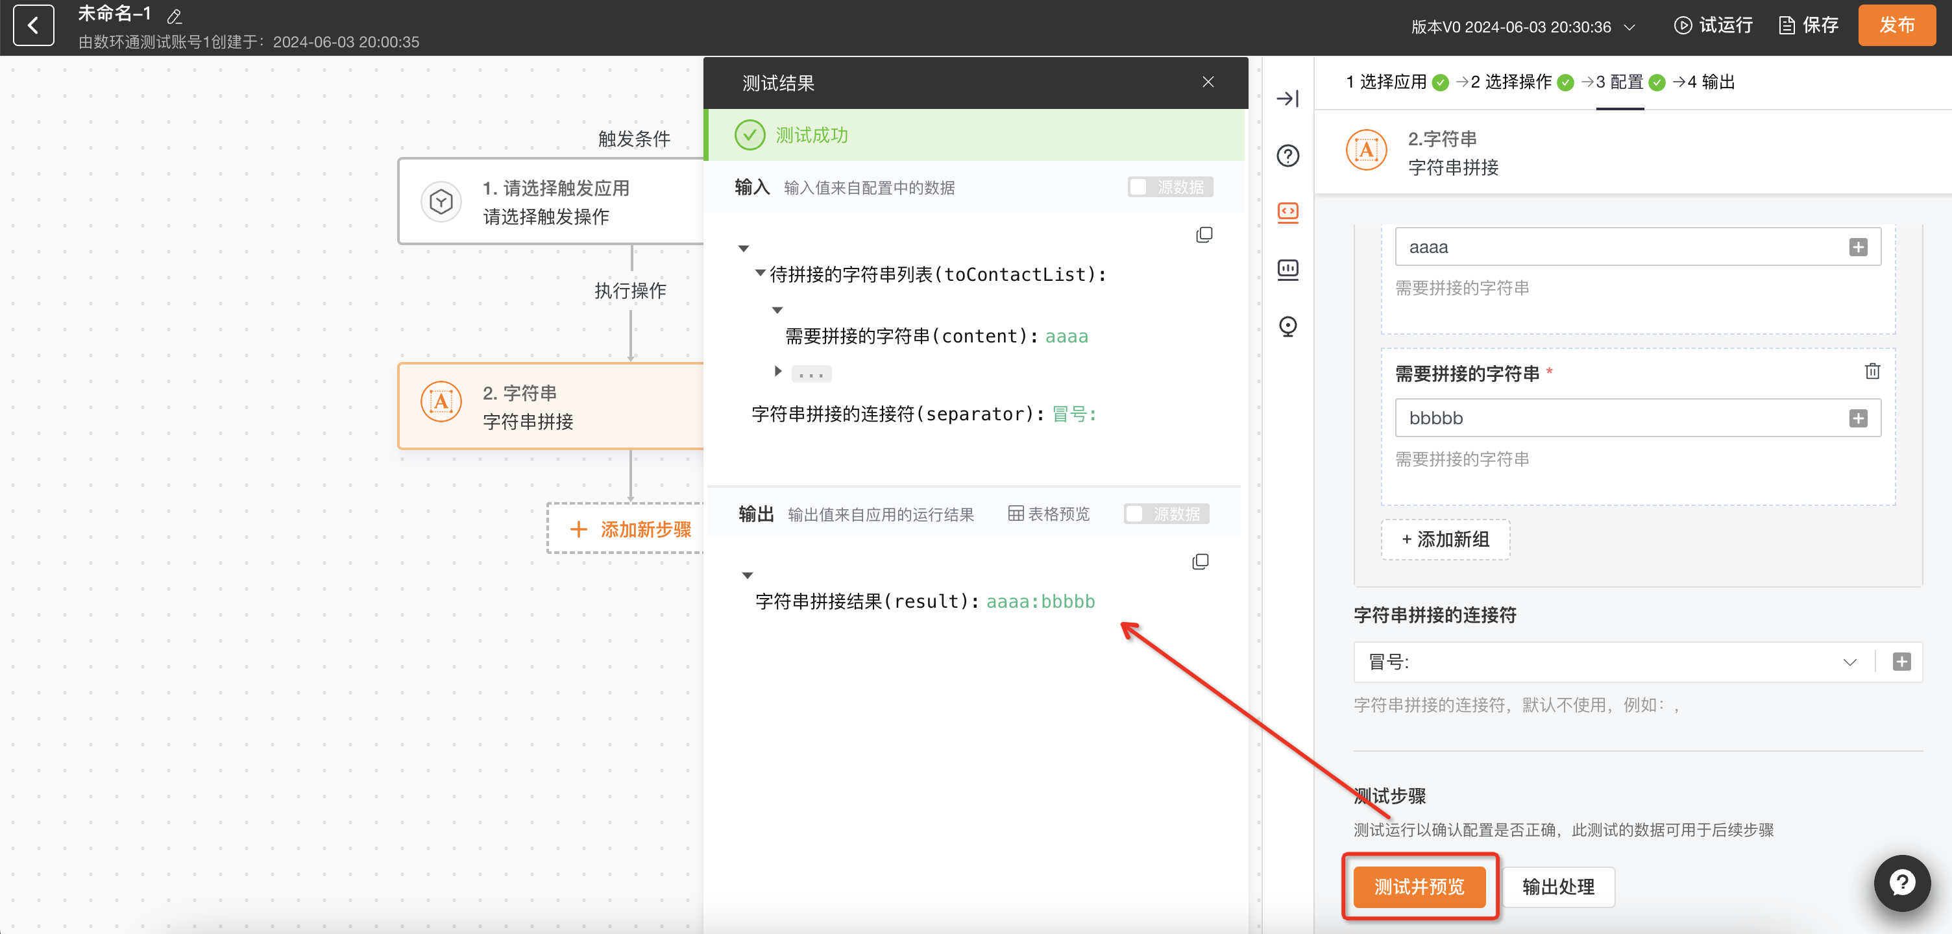Copy the input data icon
The image size is (1952, 934).
(x=1204, y=235)
